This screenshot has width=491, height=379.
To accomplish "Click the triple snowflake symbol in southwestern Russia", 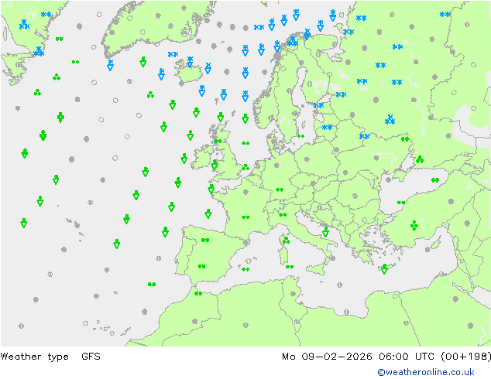I will click(390, 119).
